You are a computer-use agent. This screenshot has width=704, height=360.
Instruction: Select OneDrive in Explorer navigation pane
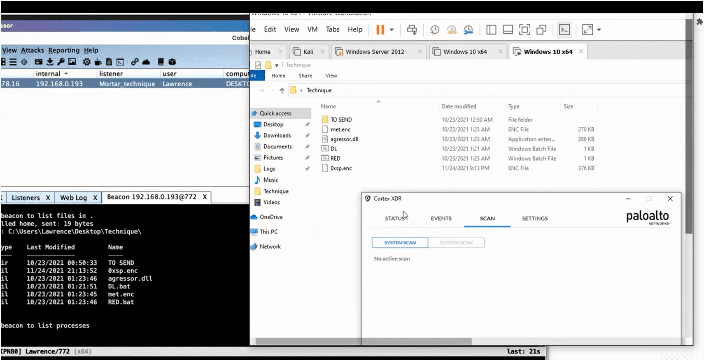click(271, 217)
